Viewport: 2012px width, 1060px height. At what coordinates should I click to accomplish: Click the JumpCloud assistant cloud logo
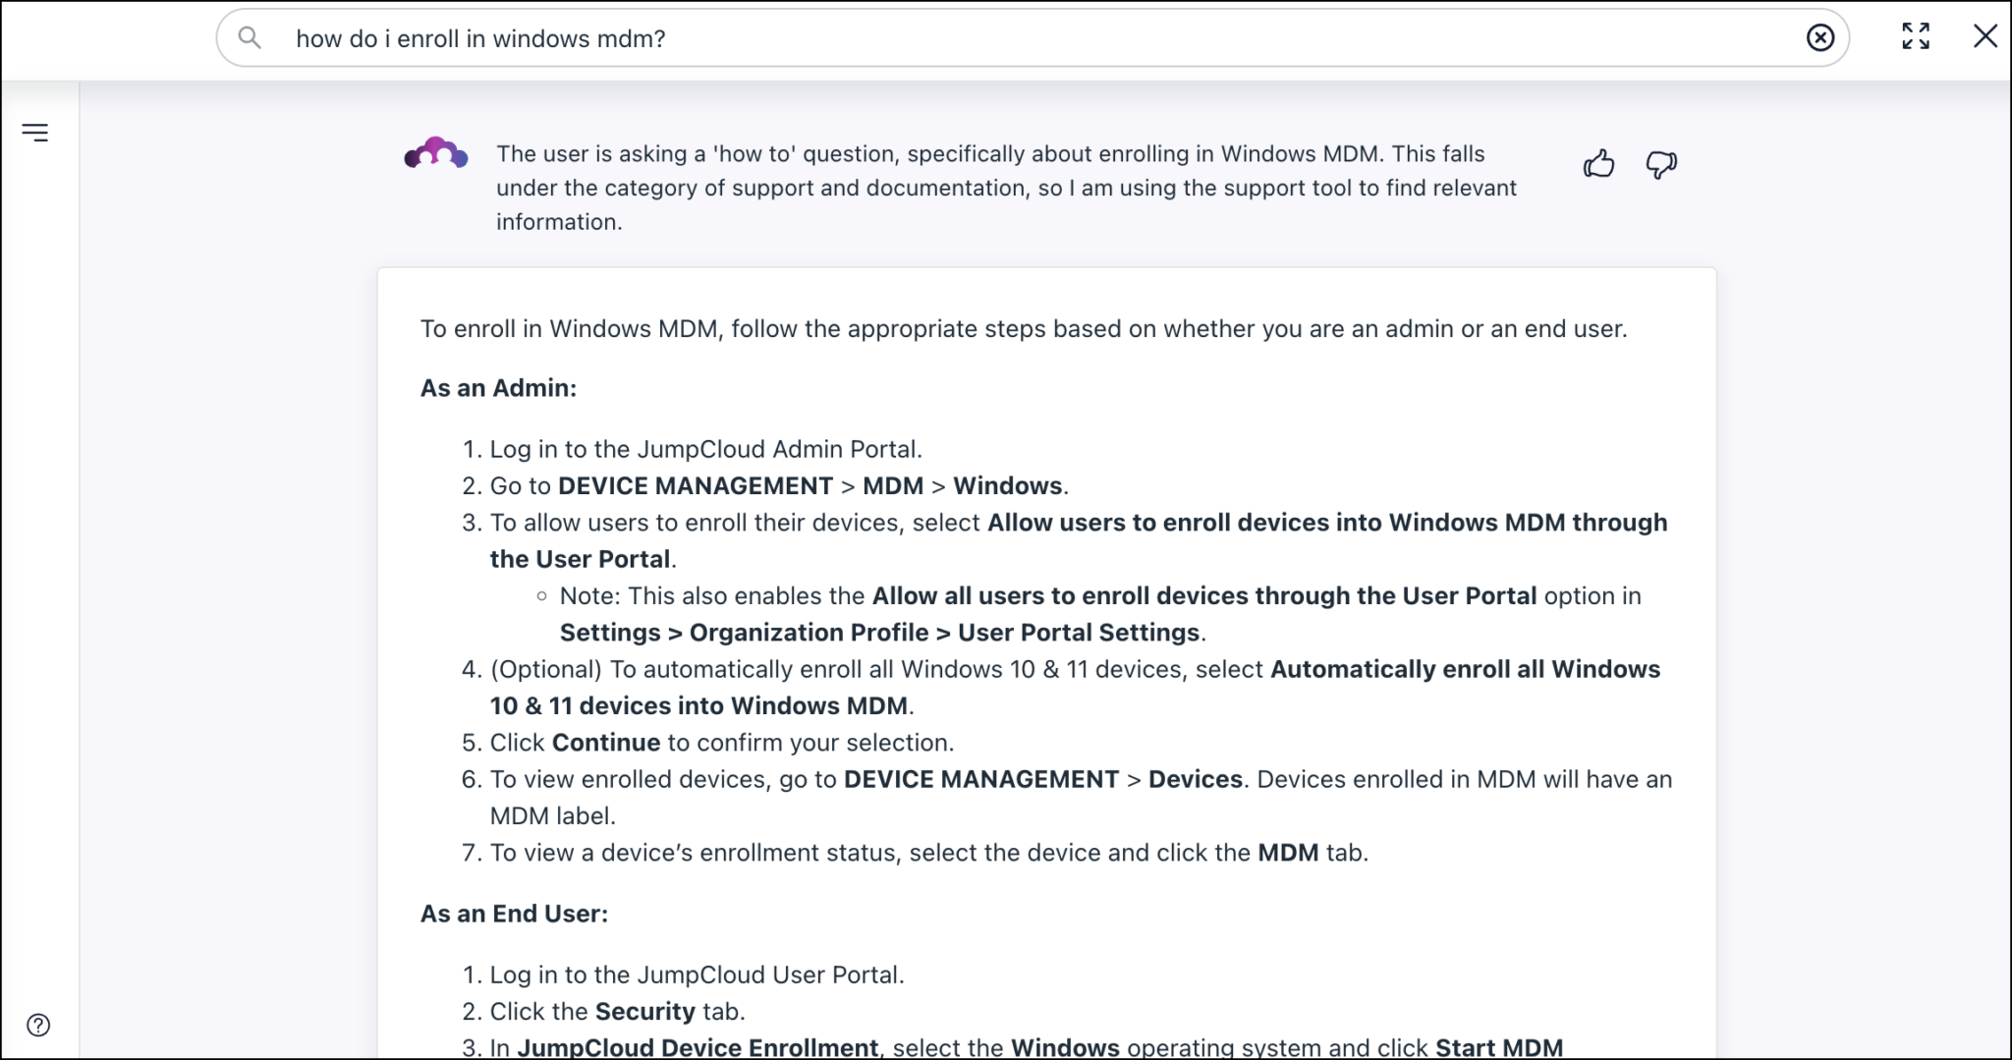click(436, 154)
